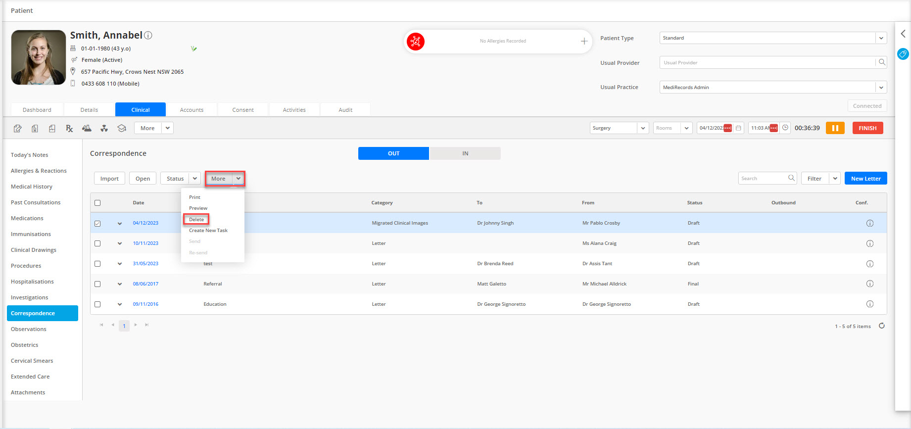
Task: Open the new clinical note icon
Action: pyautogui.click(x=18, y=128)
